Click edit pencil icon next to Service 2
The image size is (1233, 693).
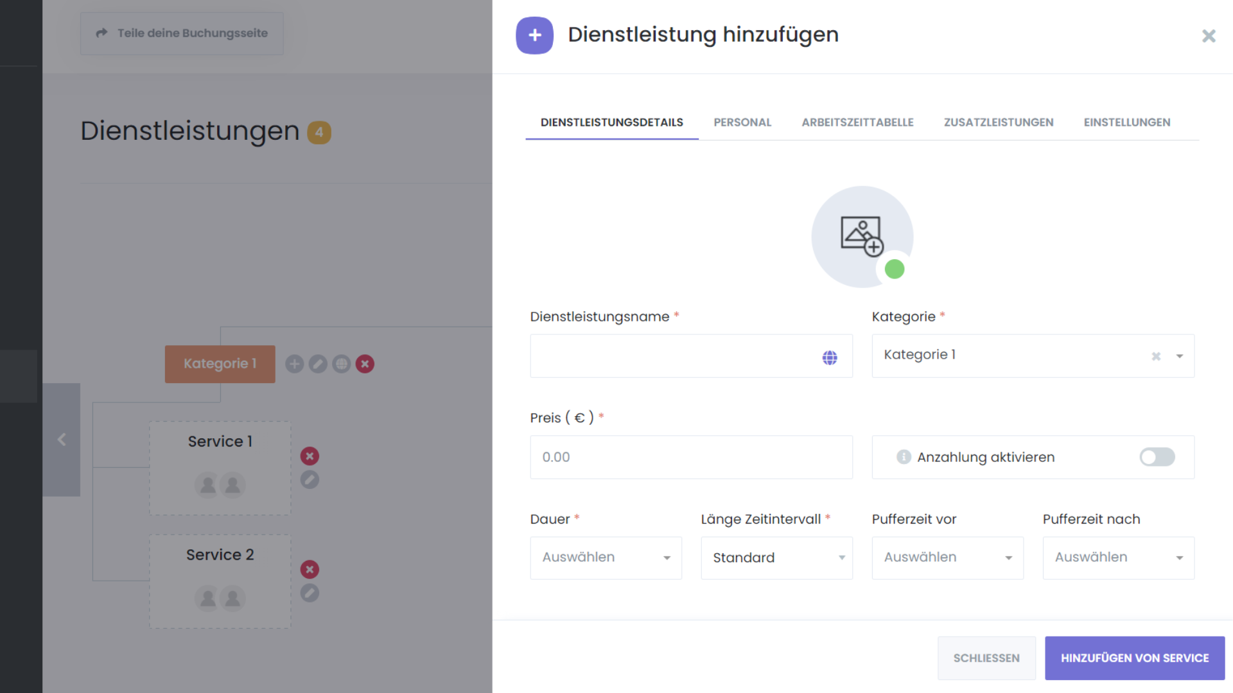point(310,593)
